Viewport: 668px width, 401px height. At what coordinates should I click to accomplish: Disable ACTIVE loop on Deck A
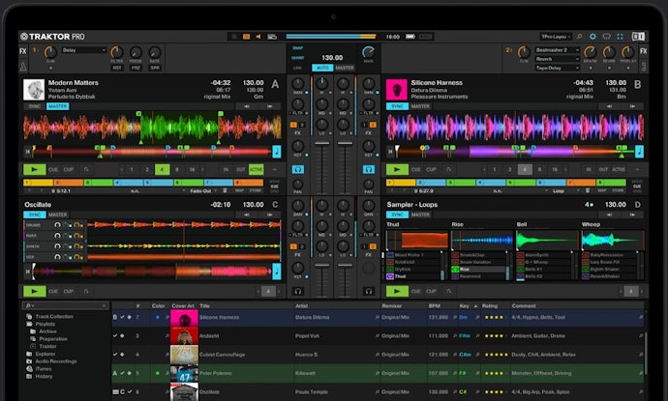[256, 170]
